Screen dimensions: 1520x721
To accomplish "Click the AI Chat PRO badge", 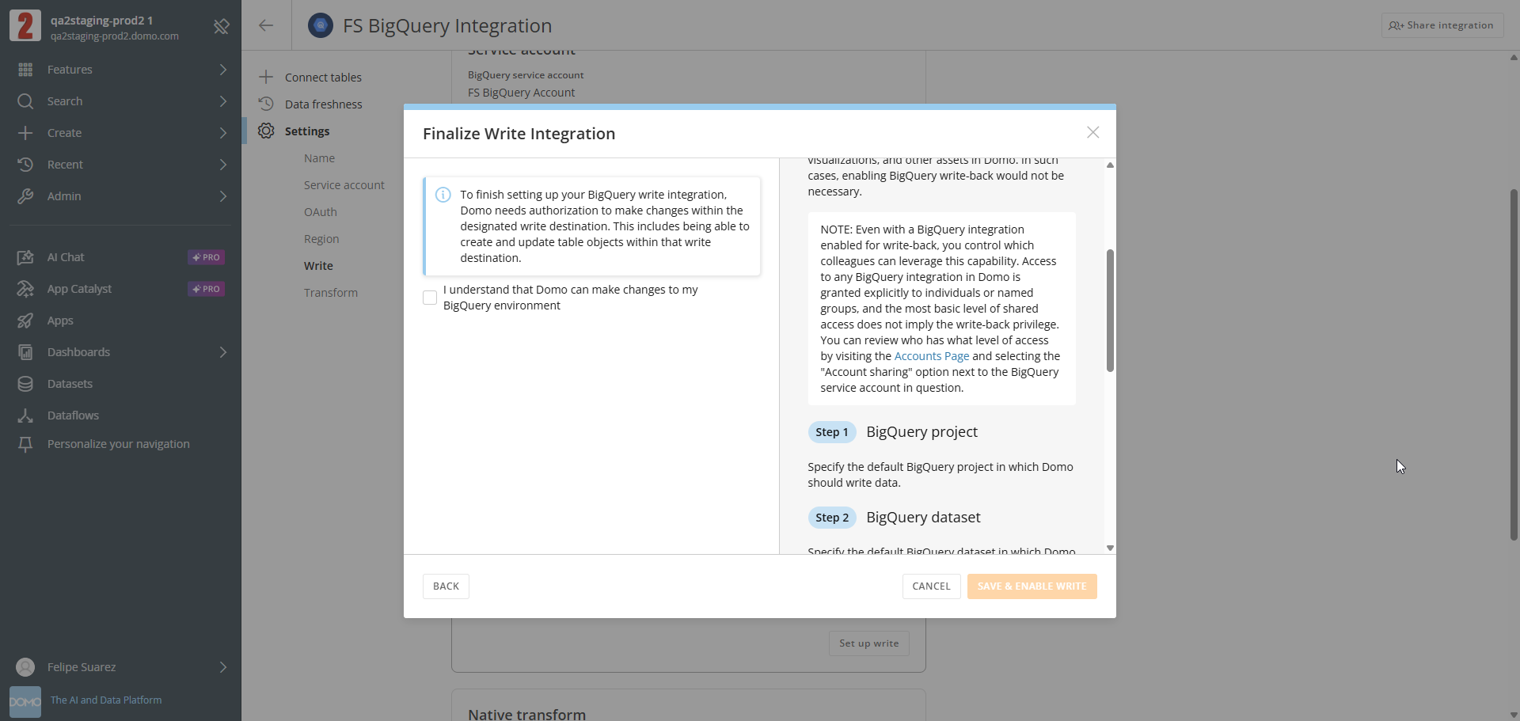I will point(206,257).
